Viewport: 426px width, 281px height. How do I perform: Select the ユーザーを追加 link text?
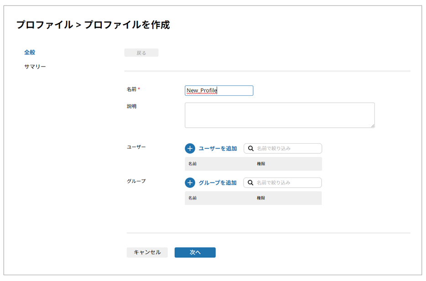[x=218, y=149]
